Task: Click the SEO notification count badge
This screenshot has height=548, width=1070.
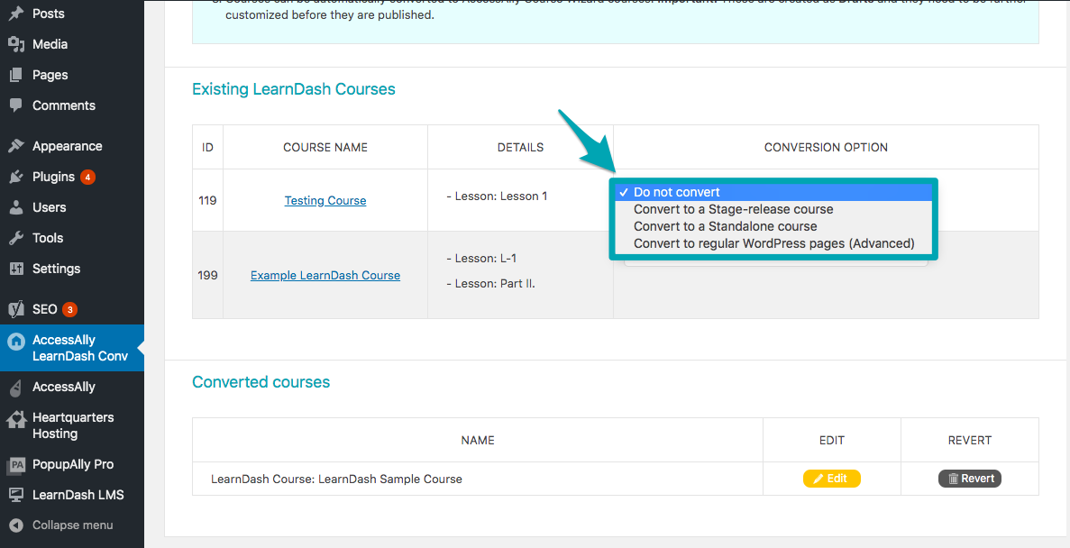Action: click(x=69, y=310)
